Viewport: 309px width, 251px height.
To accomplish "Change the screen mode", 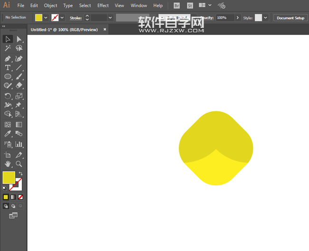I will (x=13, y=215).
